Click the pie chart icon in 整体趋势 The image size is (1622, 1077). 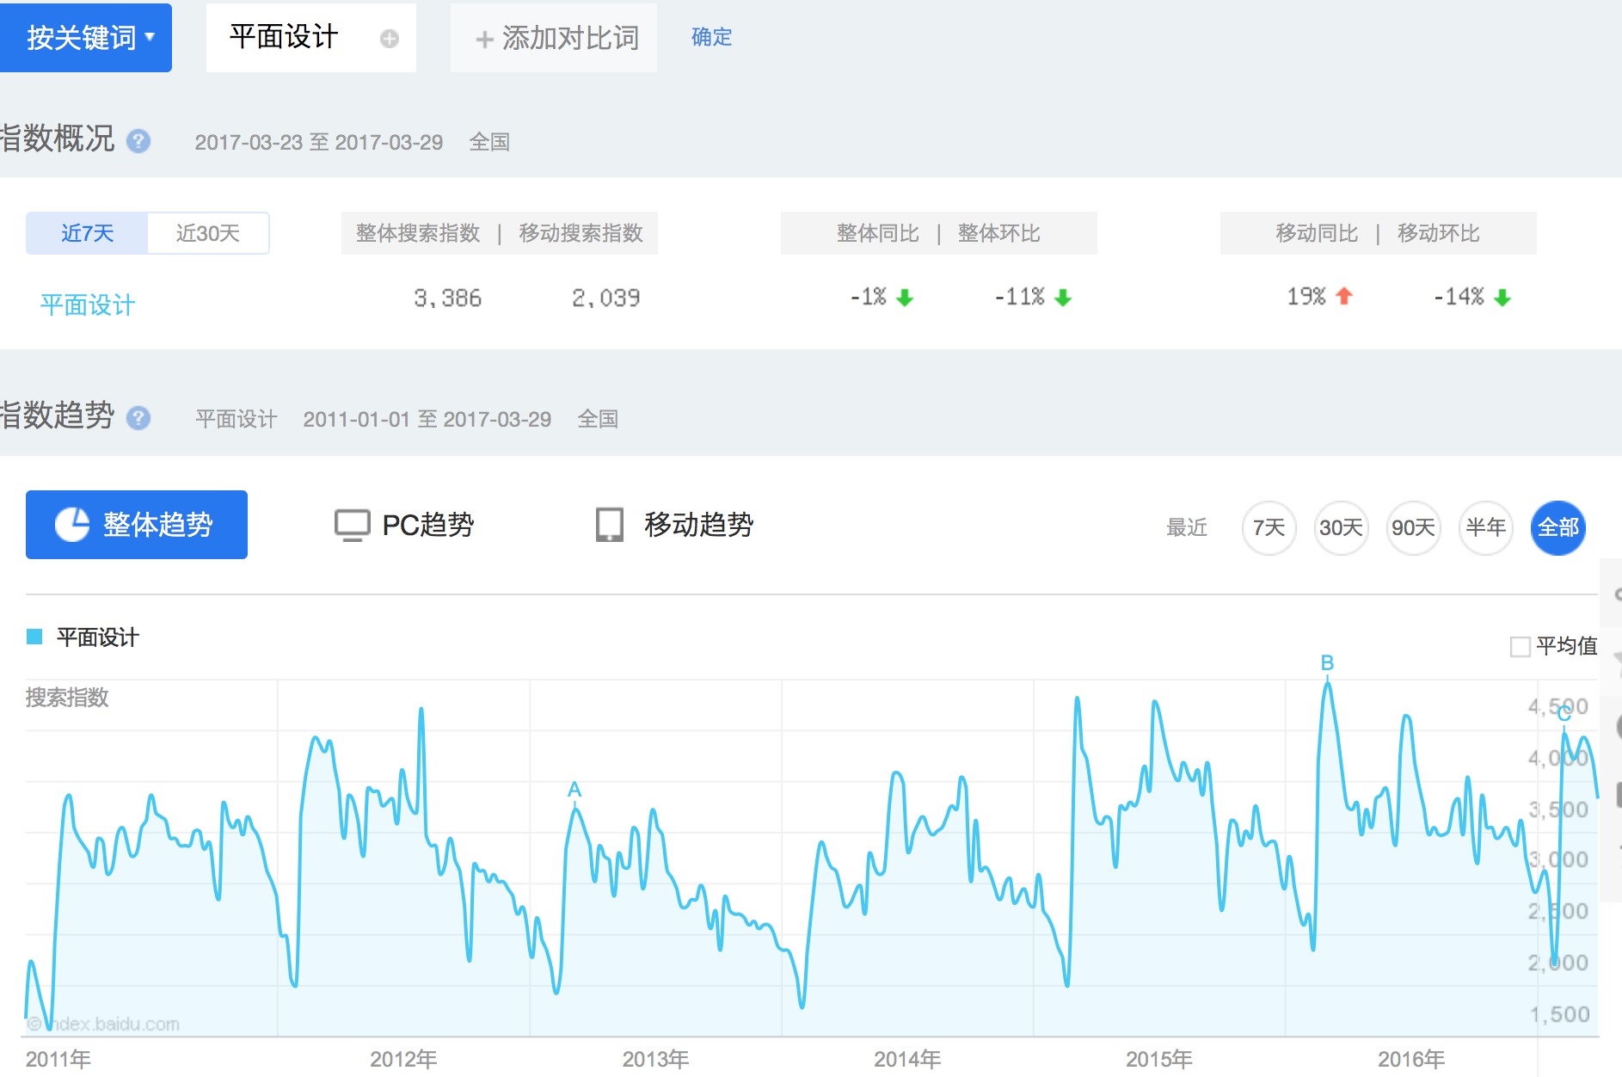[72, 525]
